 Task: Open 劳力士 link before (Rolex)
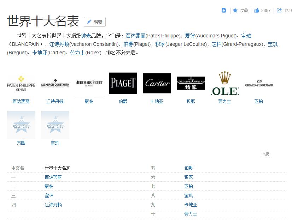77,53
